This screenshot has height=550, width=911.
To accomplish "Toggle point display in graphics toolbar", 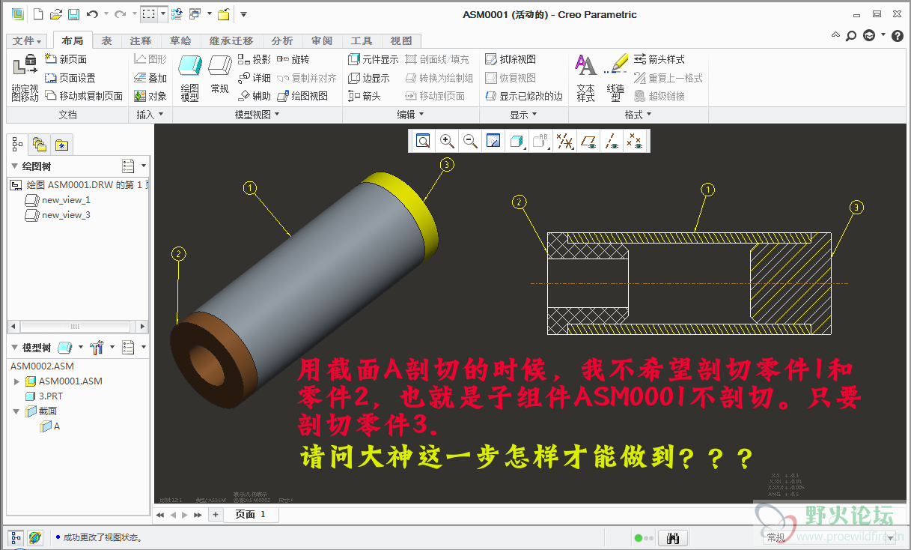I will [635, 141].
